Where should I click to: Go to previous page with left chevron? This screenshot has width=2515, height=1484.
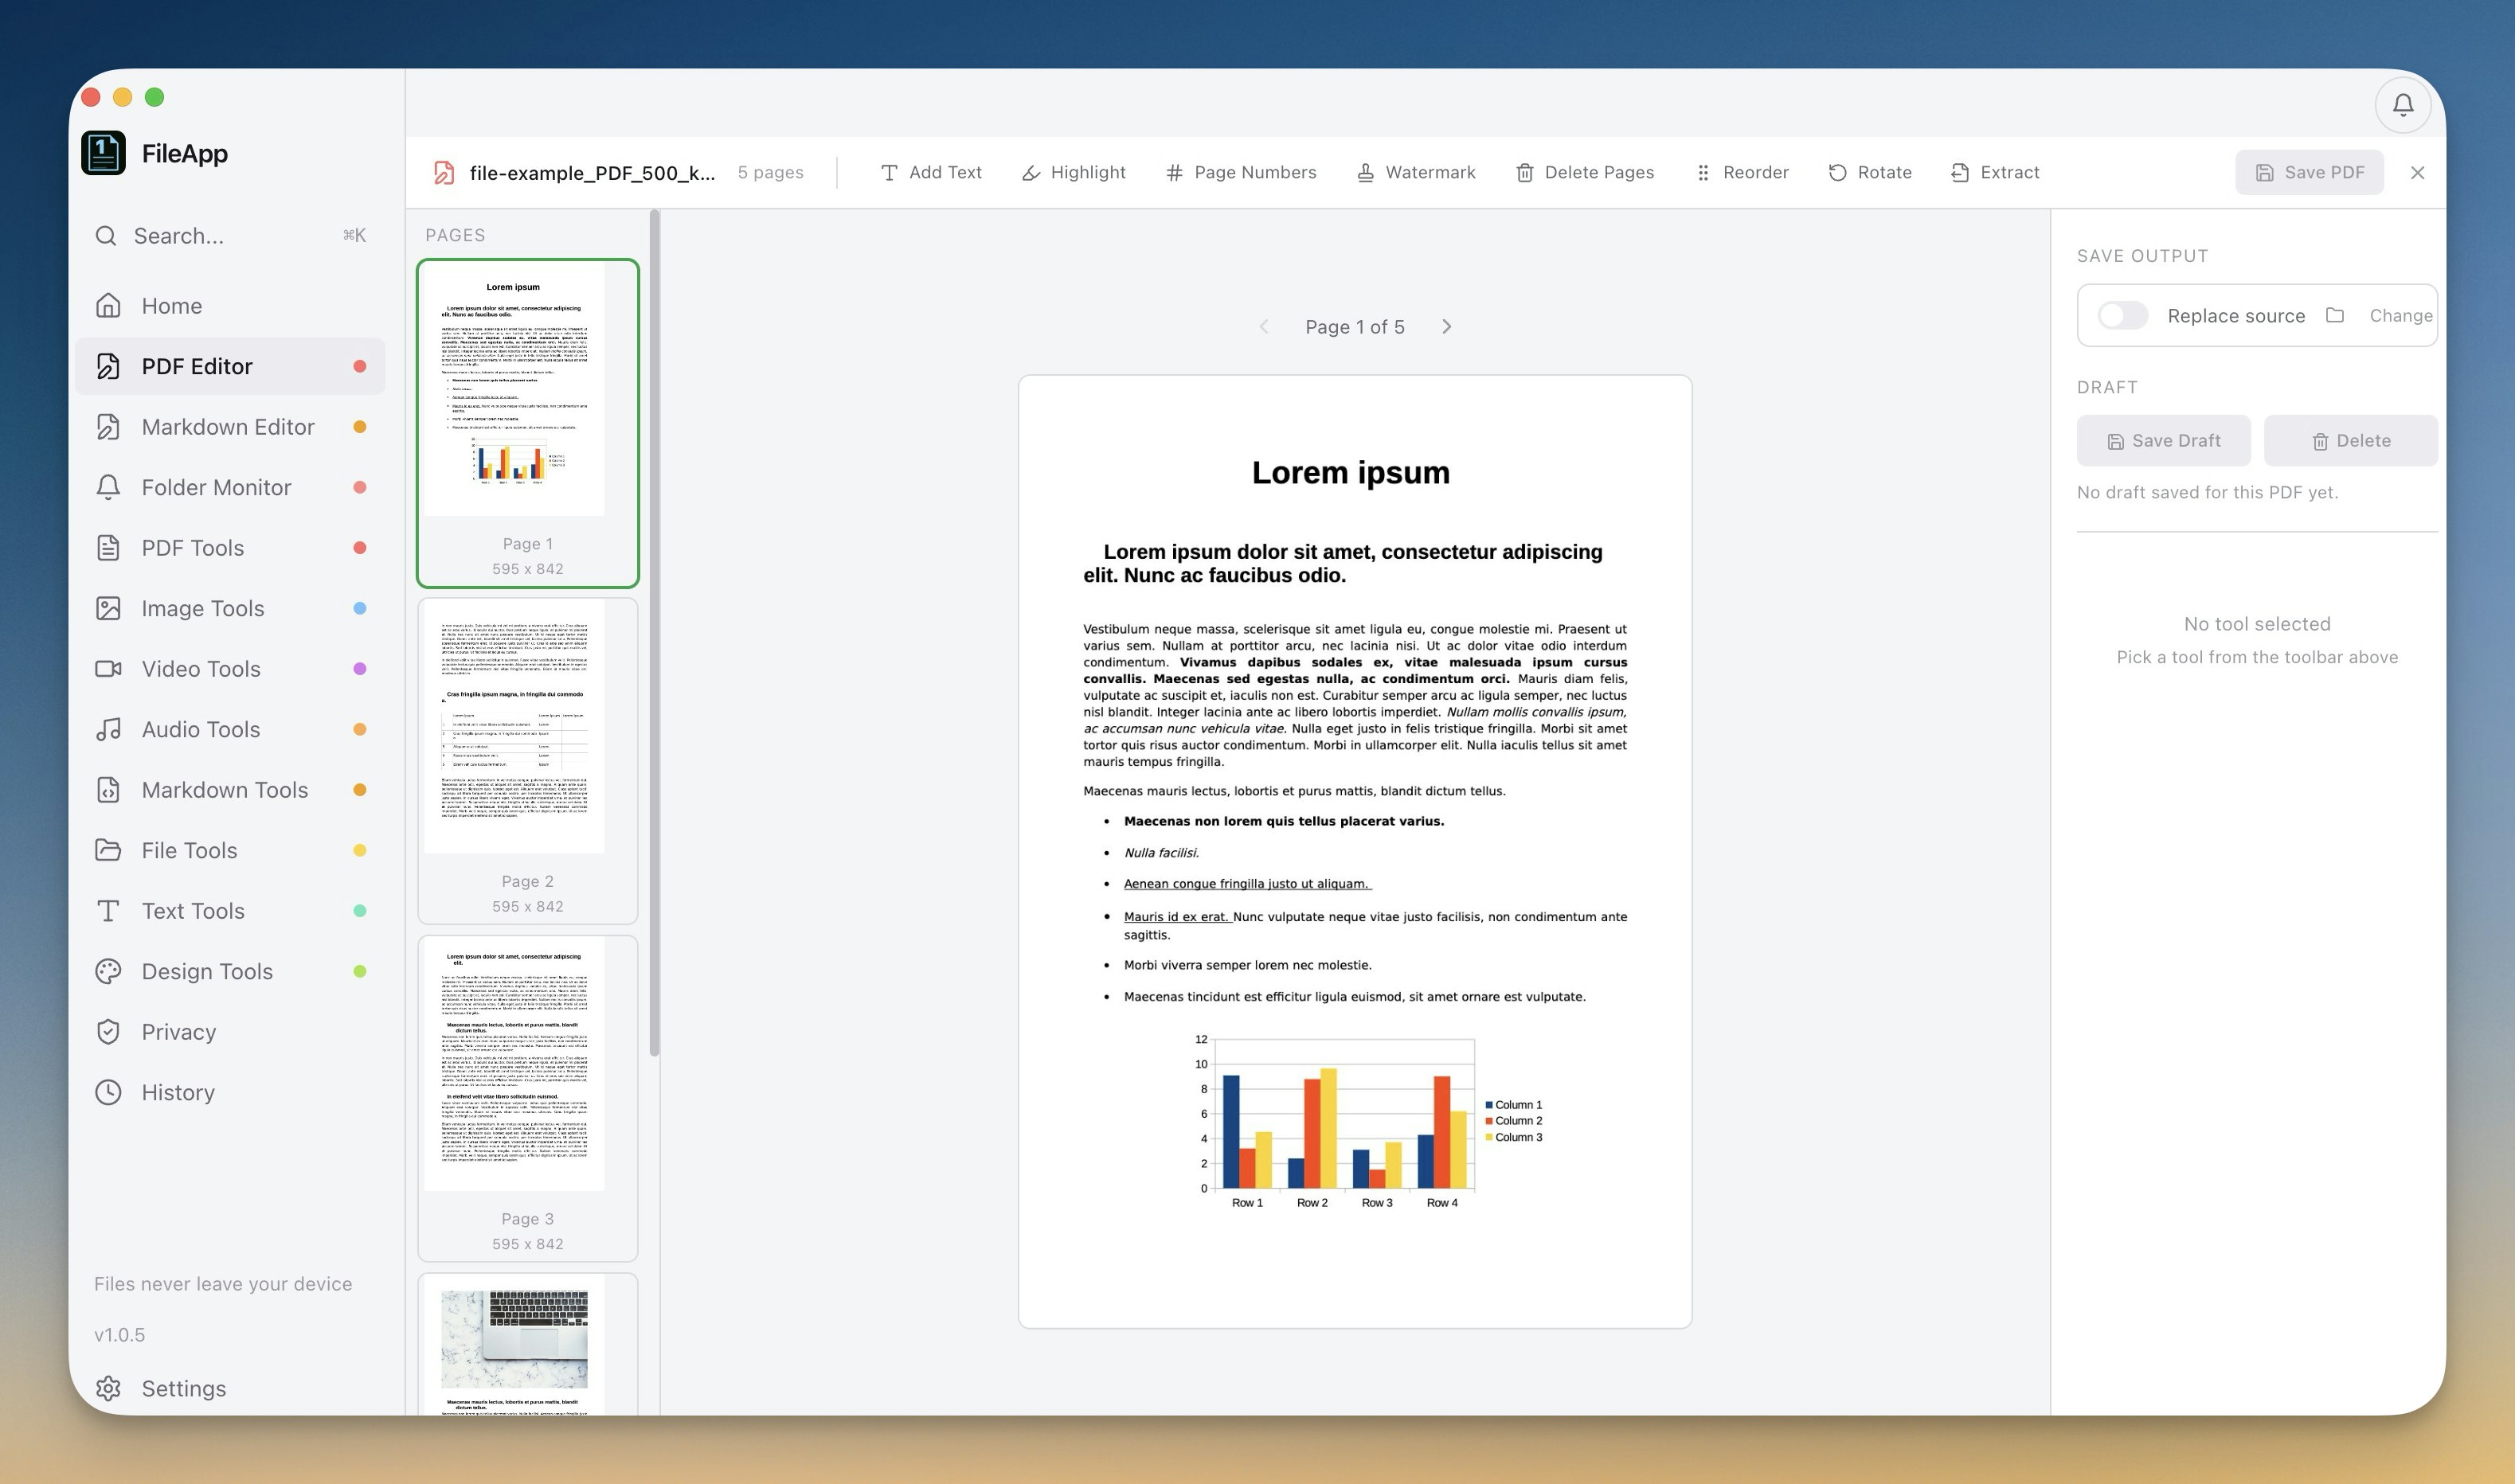[1264, 327]
